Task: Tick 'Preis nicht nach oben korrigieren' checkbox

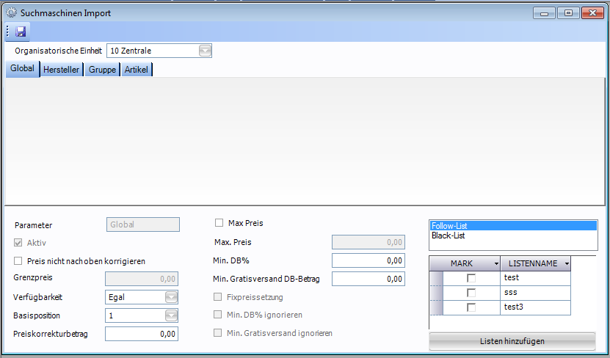Action: [x=18, y=261]
